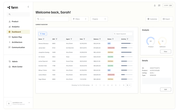
Task: Open rows-per-page dropdown showing 10
Action: (x=128, y=85)
